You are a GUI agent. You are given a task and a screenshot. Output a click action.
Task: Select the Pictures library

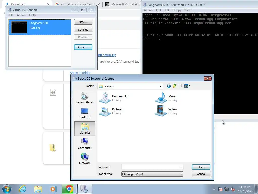111,111
